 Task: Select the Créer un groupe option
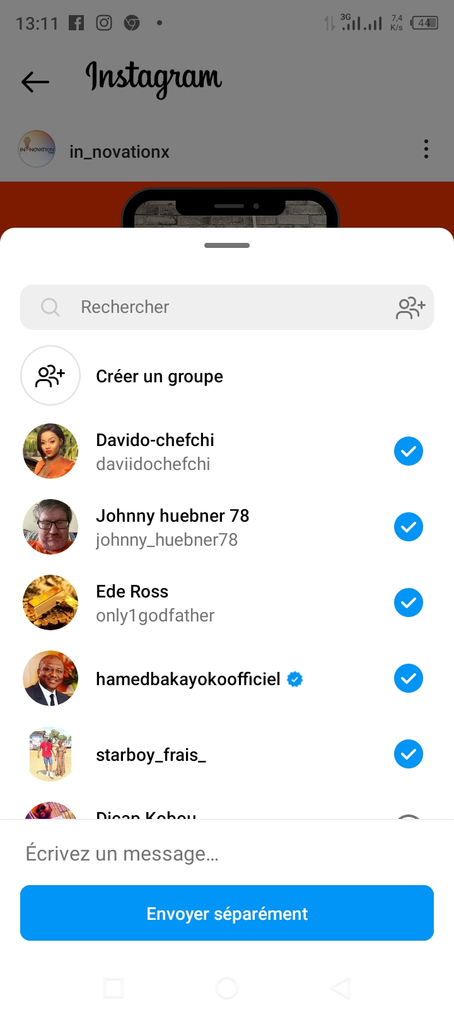(160, 377)
